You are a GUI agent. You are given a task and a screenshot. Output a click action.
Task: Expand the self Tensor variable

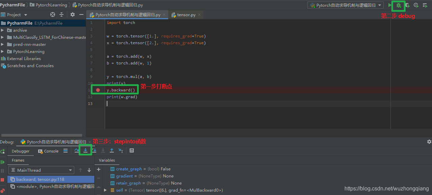pos(105,190)
